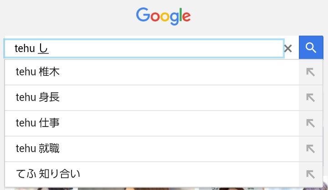Fill search box using arrow beside 'tehu 椎木'
The height and width of the screenshot is (190, 328).
pos(311,72)
